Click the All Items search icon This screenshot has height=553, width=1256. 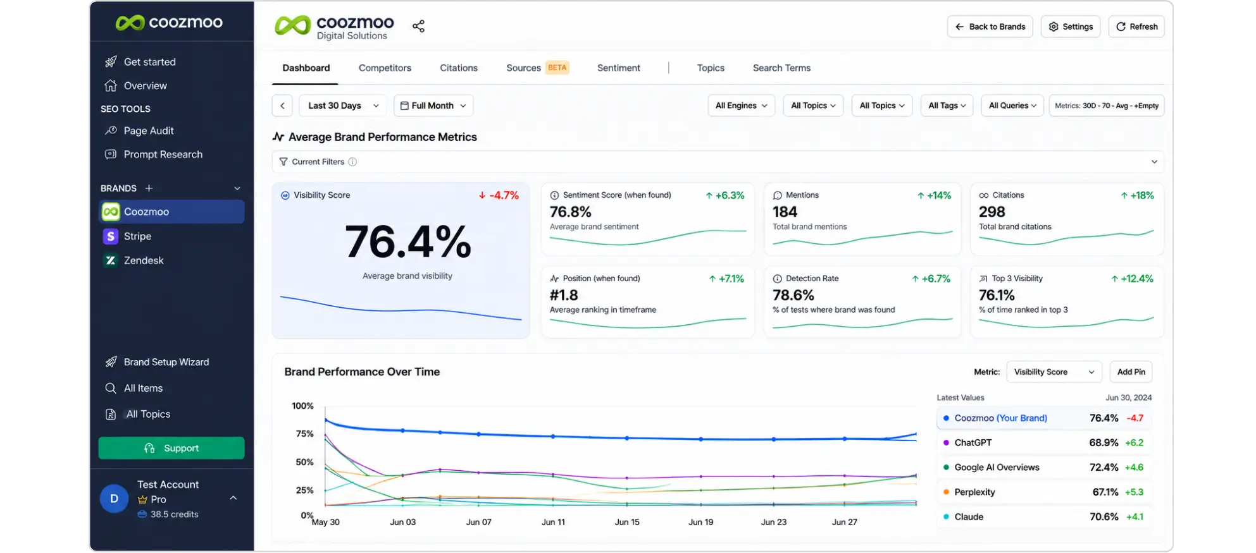[x=111, y=388]
